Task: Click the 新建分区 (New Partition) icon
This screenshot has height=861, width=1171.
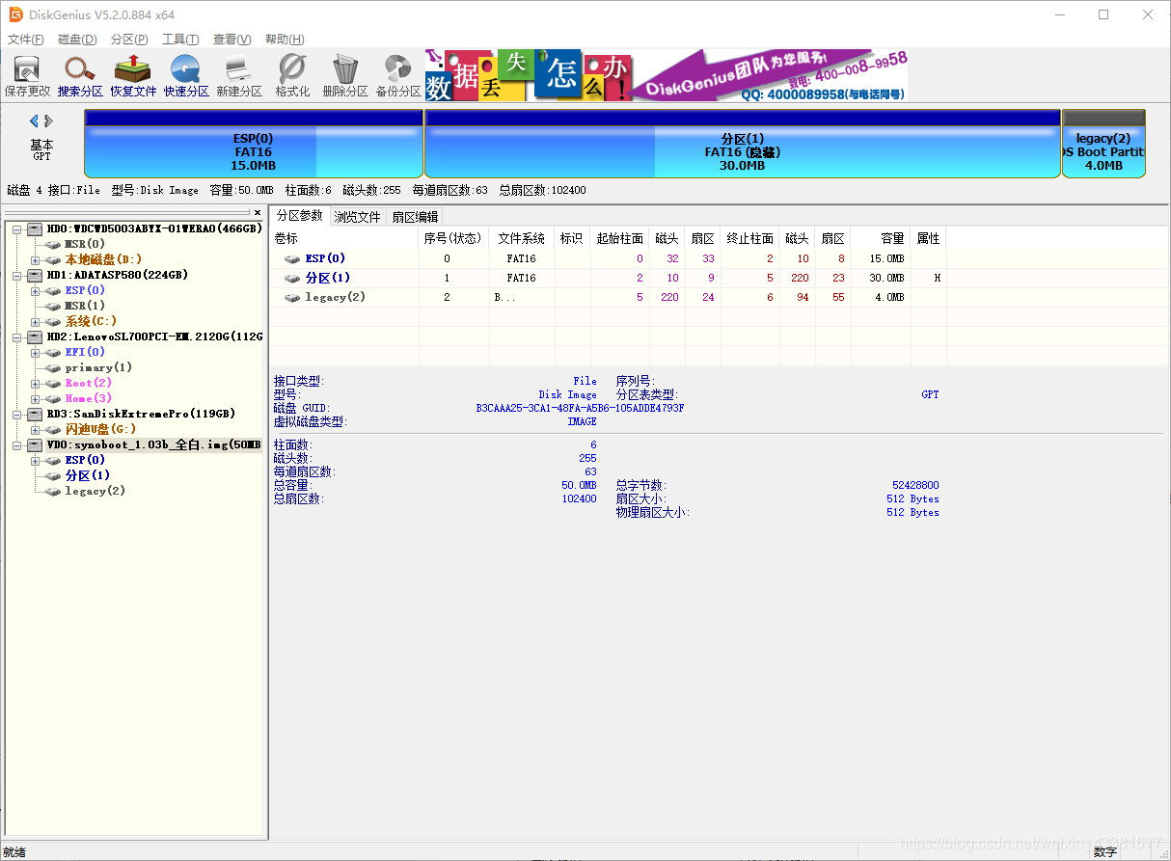Action: pos(239,75)
